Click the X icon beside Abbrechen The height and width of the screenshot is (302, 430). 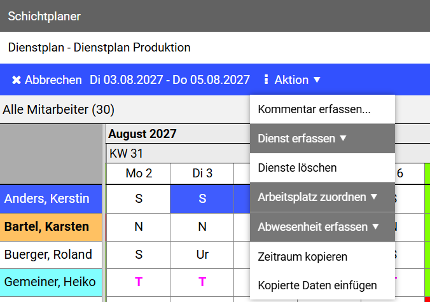point(17,80)
